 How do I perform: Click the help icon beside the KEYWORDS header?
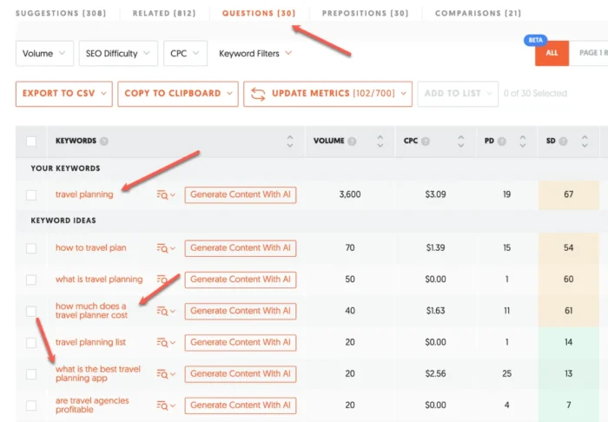[x=104, y=141]
